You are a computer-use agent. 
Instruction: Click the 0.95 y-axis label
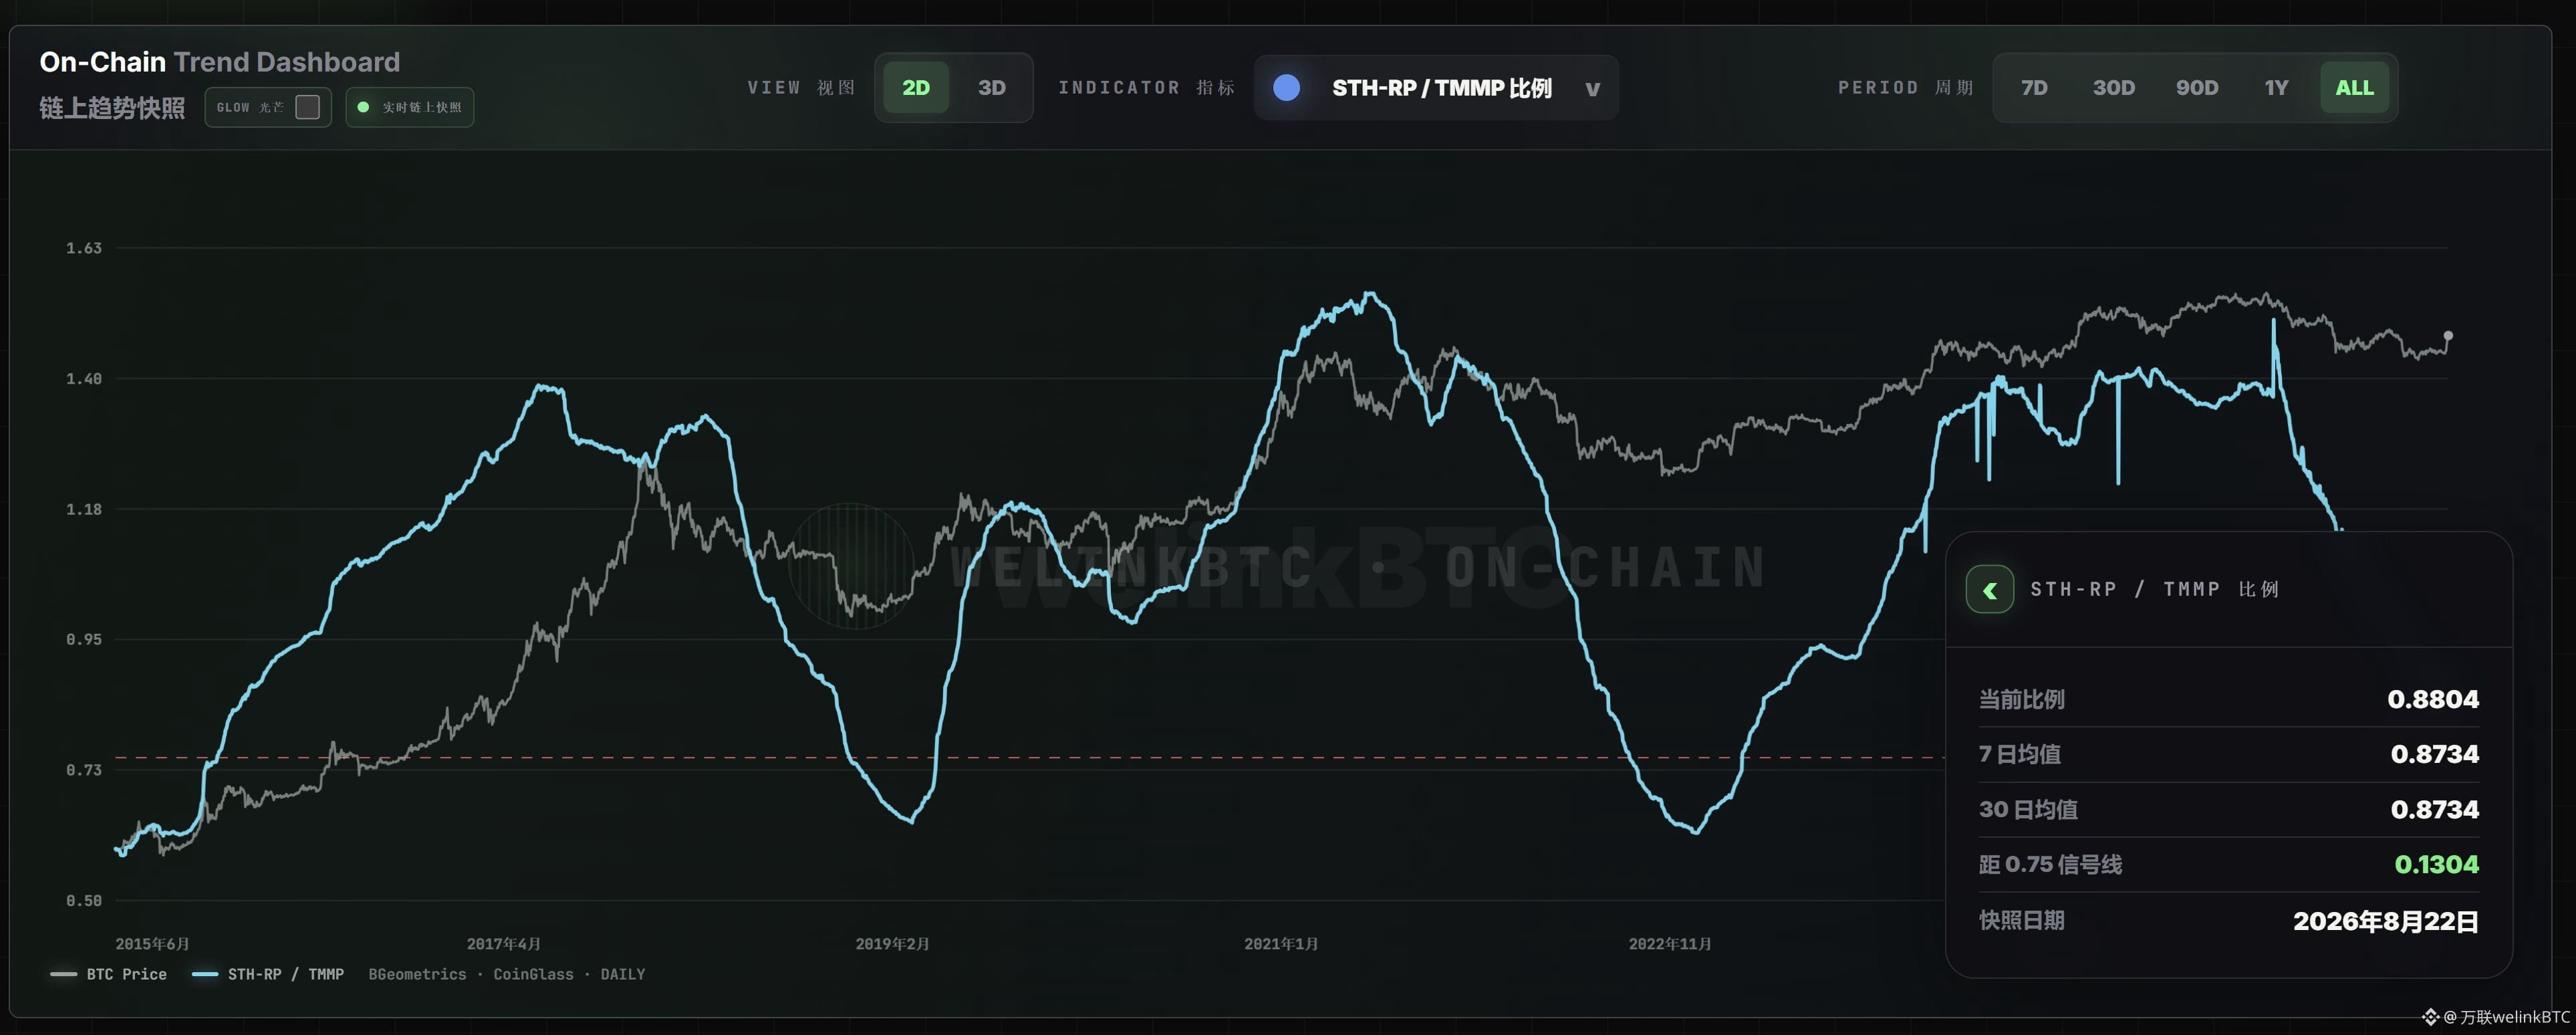(84, 640)
